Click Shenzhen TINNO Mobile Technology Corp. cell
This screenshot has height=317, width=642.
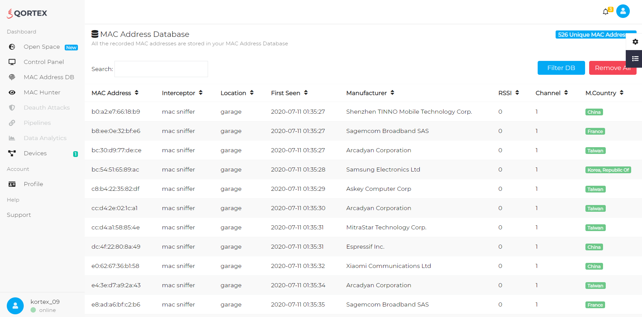409,112
